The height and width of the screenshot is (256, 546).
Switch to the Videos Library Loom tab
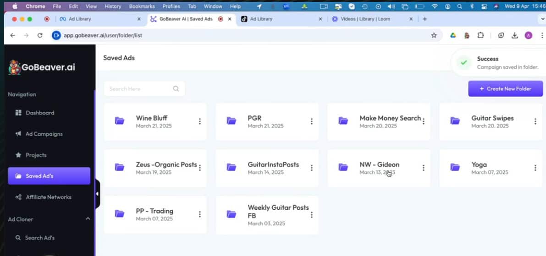tap(371, 19)
